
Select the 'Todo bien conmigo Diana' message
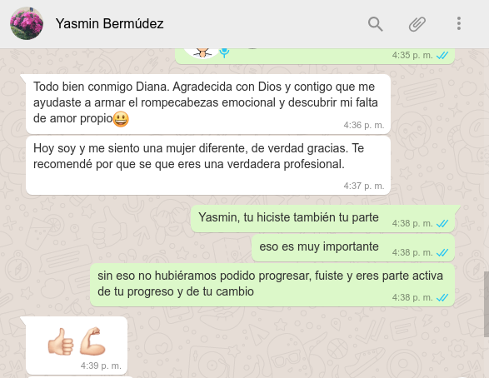pyautogui.click(x=208, y=104)
